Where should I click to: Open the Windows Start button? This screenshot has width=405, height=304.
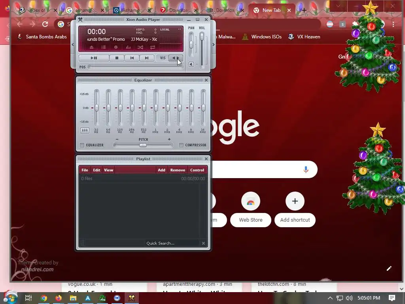pyautogui.click(x=10, y=298)
